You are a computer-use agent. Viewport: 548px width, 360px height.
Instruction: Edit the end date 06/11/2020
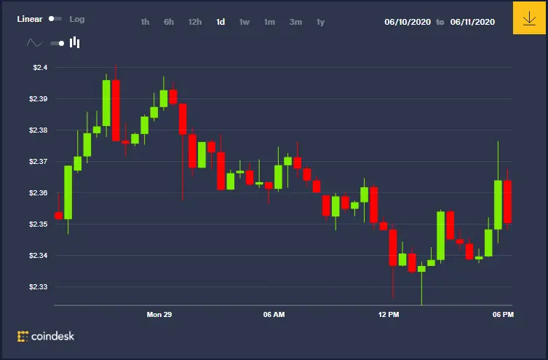tap(472, 22)
